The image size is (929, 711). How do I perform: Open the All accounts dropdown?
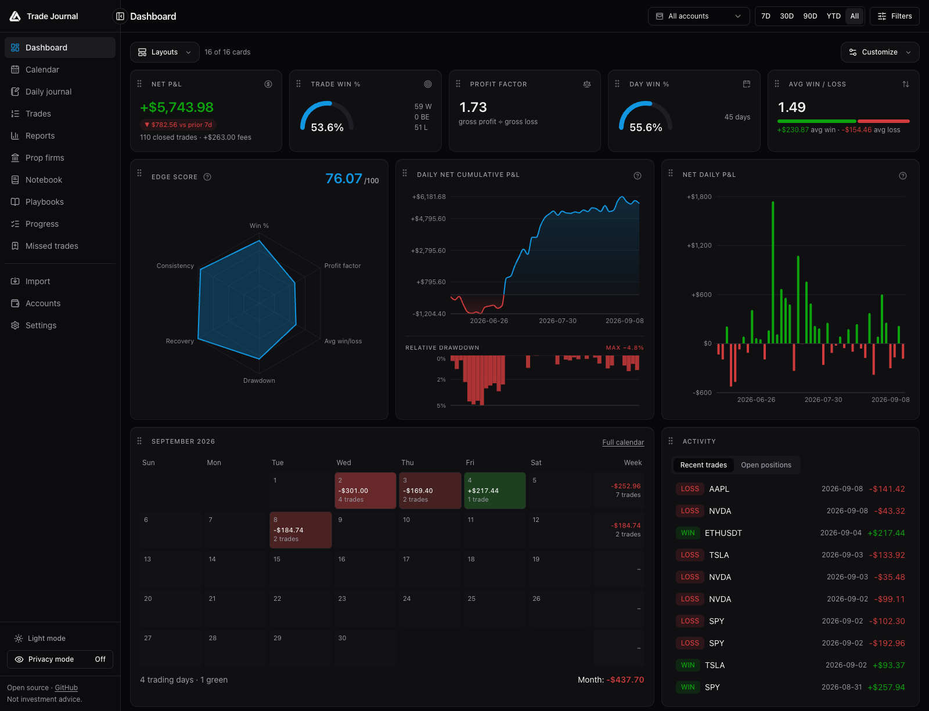pyautogui.click(x=698, y=16)
